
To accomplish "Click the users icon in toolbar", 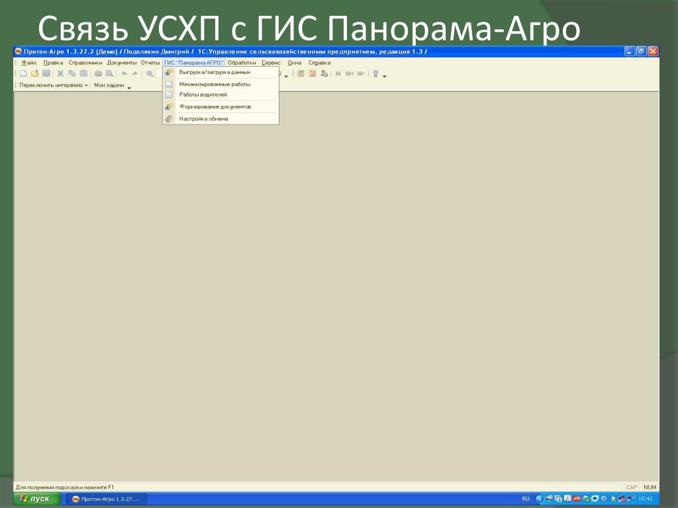I will pos(324,74).
